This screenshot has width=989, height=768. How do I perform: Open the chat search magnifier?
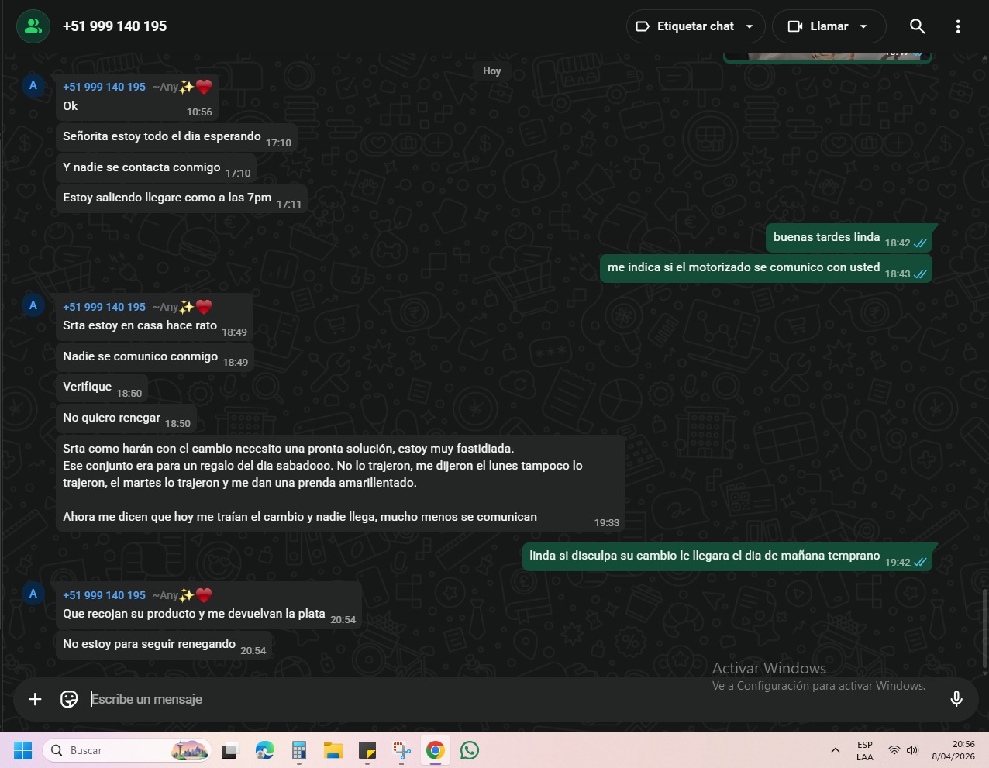point(917,26)
